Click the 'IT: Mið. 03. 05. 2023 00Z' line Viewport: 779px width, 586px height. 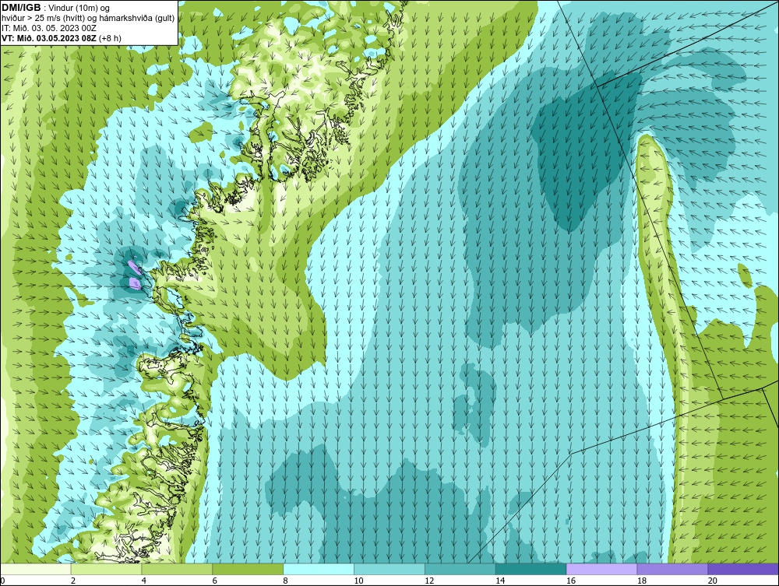[48, 28]
